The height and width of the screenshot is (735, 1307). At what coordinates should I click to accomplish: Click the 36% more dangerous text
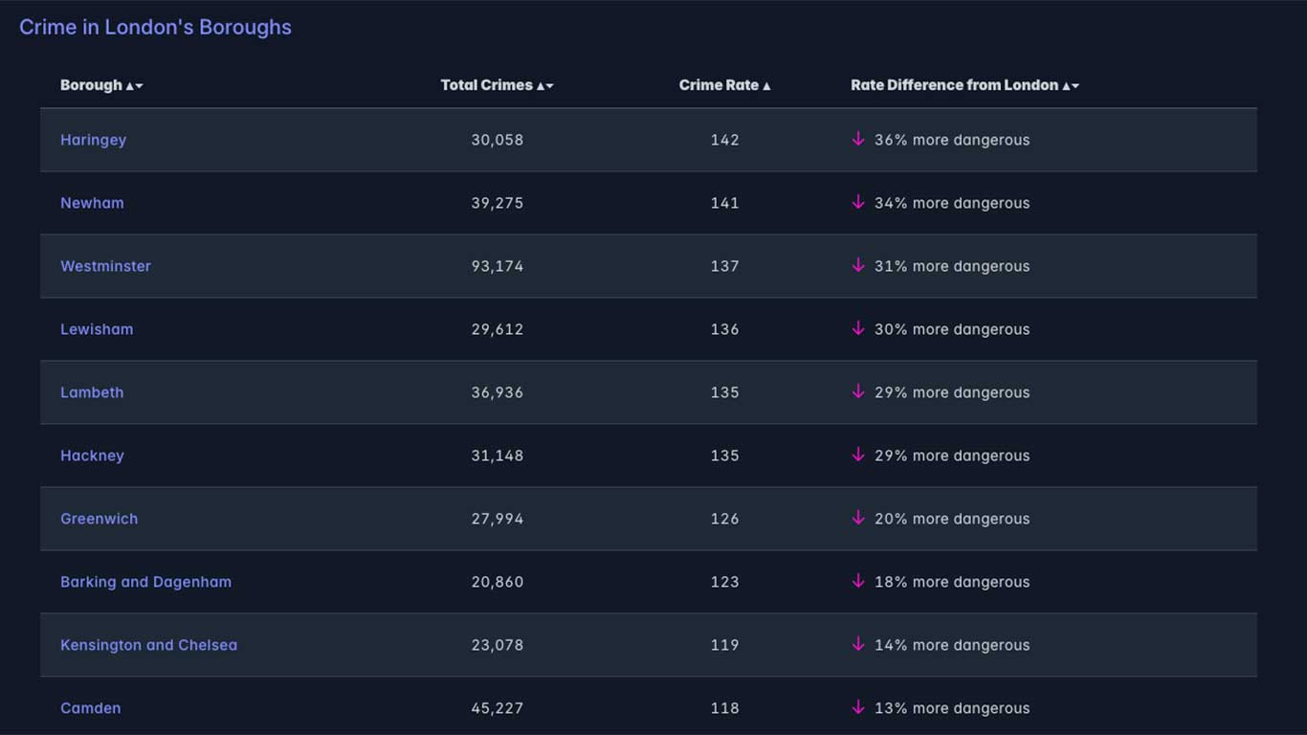[x=952, y=140]
